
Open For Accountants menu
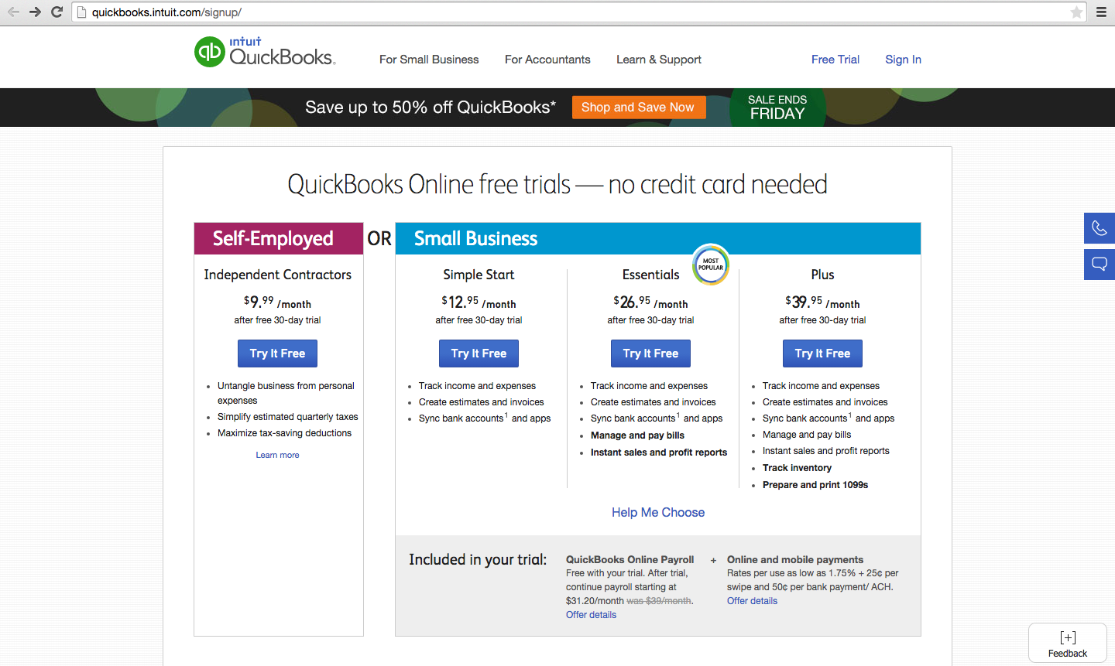(547, 60)
